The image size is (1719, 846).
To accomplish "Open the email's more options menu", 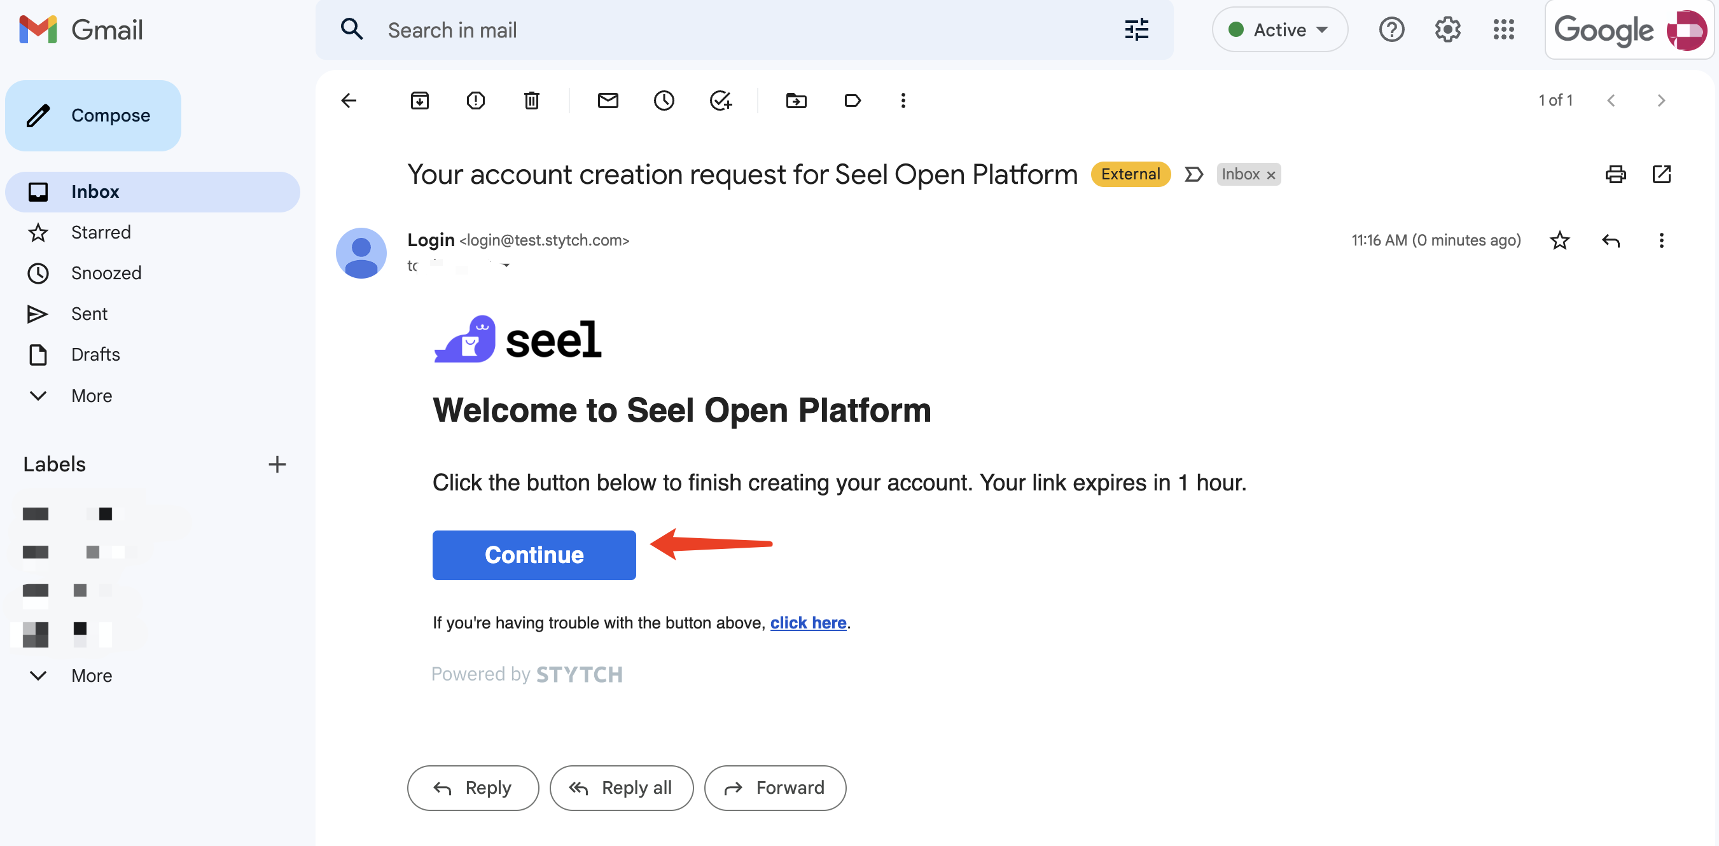I will 1662,241.
